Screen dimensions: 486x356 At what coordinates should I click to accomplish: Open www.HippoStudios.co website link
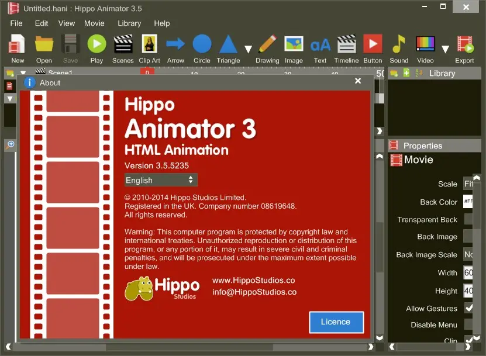coord(254,281)
